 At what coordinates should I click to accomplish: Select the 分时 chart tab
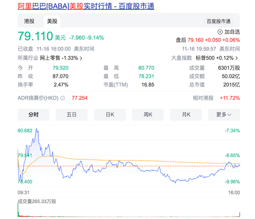[33, 115]
